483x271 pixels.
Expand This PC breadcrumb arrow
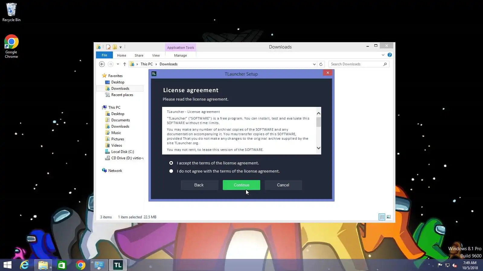point(156,64)
